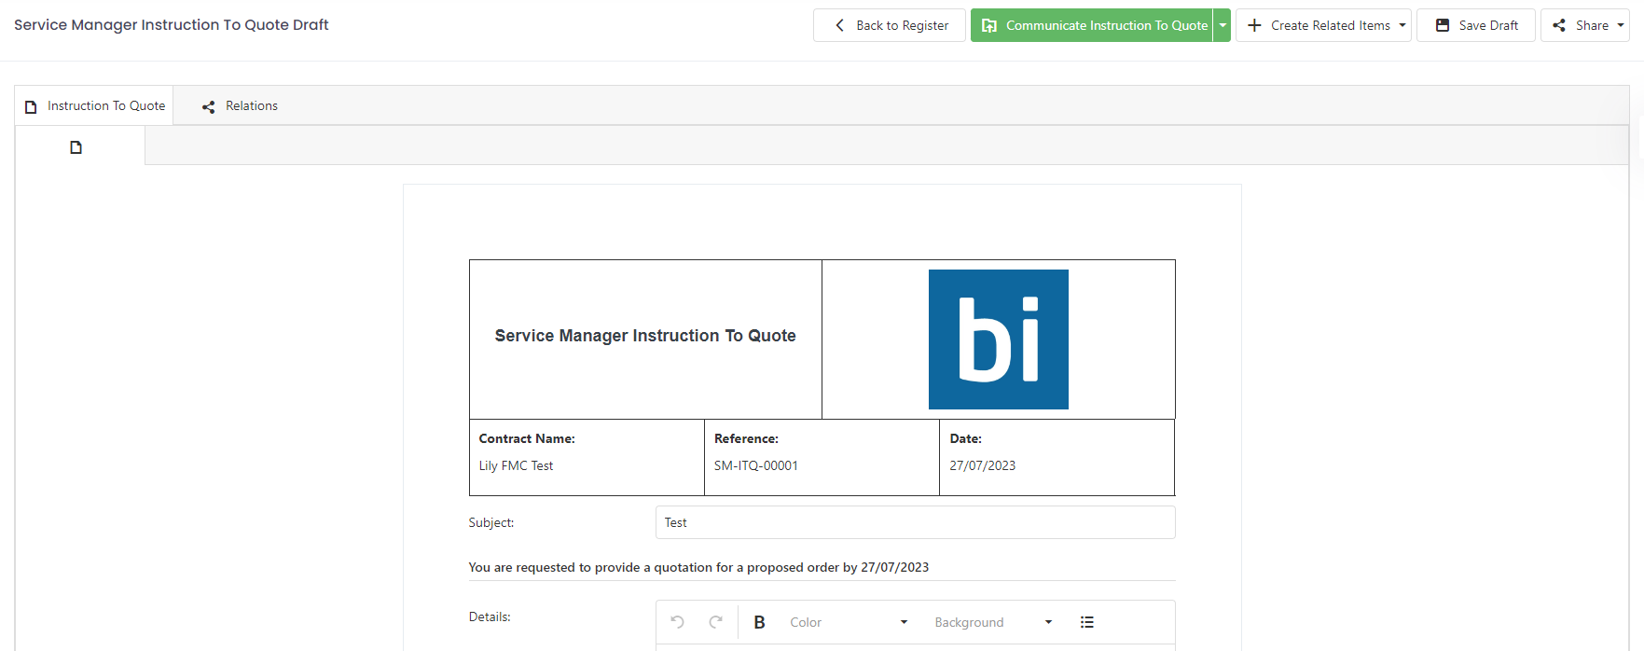This screenshot has height=651, width=1644.
Task: Click the plus icon on Create Related Items
Action: click(1254, 25)
